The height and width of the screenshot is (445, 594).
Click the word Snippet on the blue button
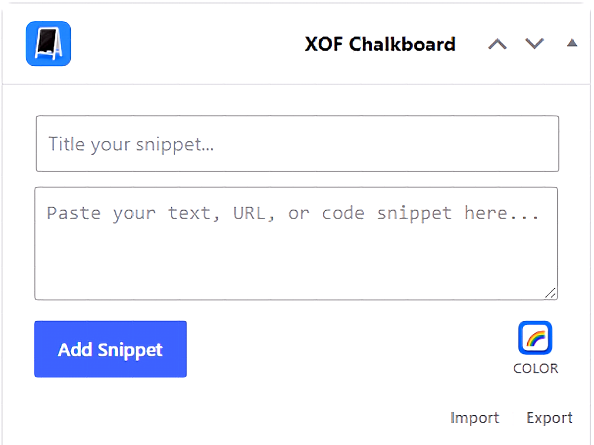(130, 350)
